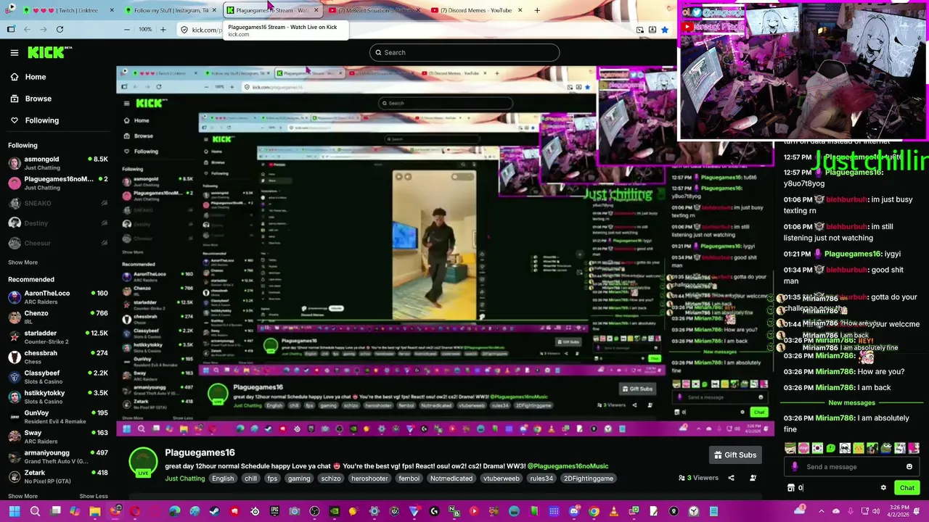The height and width of the screenshot is (522, 929).
Task: Click the @Plaguegames16noMusic mention link
Action: [x=568, y=466]
